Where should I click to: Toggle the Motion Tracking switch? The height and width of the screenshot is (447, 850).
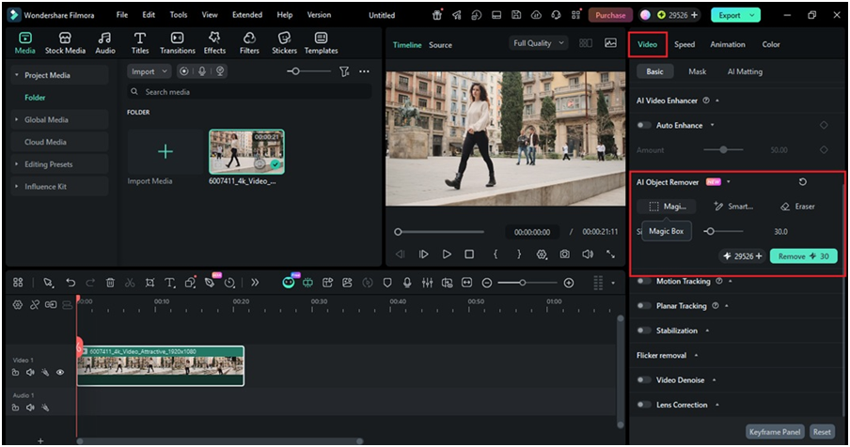point(644,281)
